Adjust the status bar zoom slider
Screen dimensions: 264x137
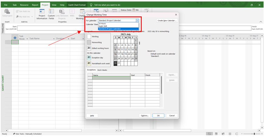(254, 134)
